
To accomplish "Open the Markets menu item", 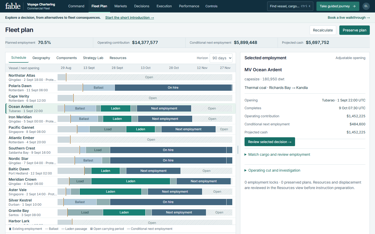I will tap(121, 6).
